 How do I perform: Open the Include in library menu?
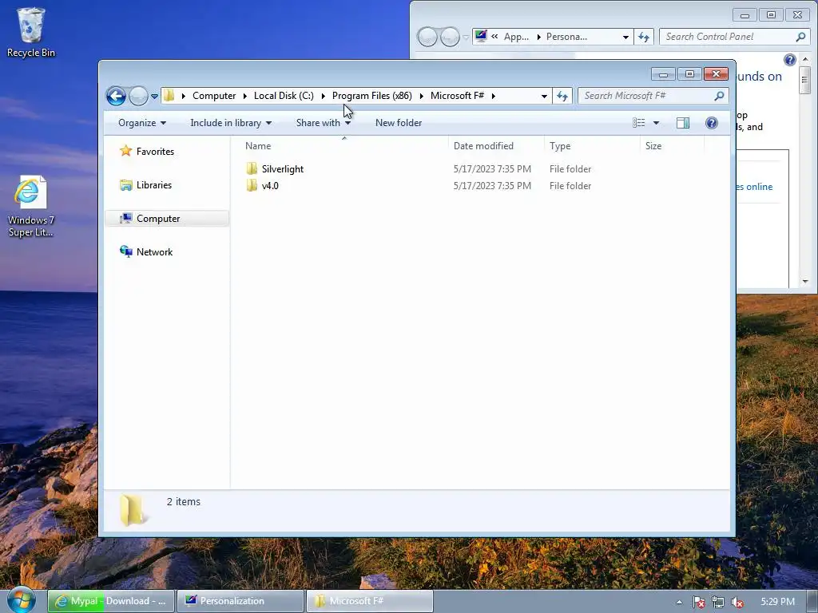[231, 123]
